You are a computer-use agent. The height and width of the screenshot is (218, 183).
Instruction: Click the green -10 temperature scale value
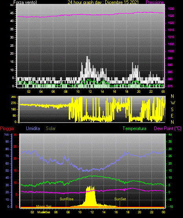(x=170, y=207)
